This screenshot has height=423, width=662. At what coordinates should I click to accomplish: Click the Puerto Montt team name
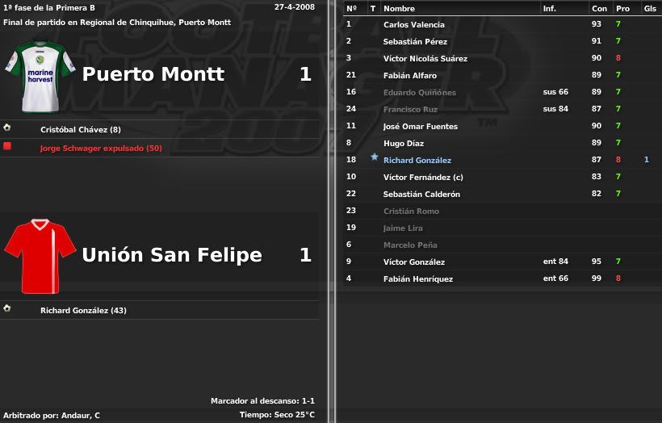point(153,74)
